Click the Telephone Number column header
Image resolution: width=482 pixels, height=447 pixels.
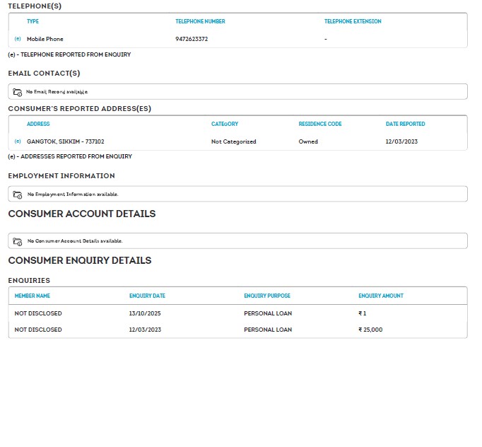pyautogui.click(x=200, y=21)
